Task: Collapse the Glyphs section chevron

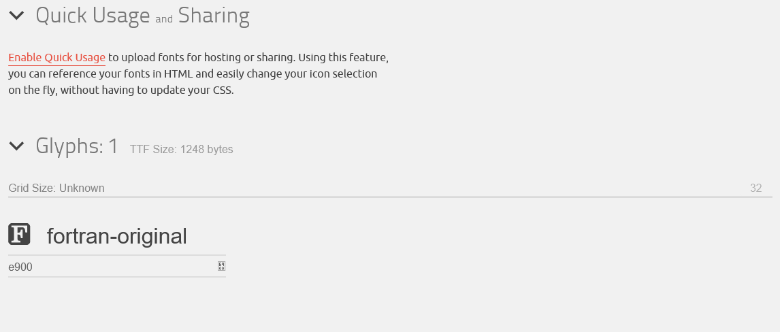Action: pyautogui.click(x=16, y=146)
